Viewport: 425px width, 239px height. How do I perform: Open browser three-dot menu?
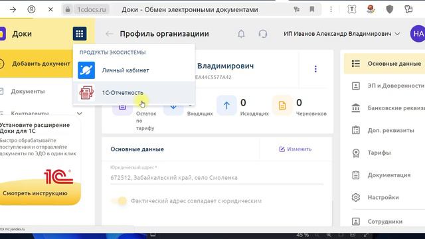[x=331, y=9]
